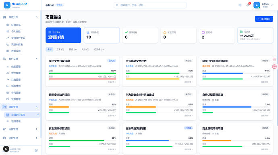This screenshot has width=278, height=155.
Task: Click the 高级BI报表 chart icon
Action: click(8, 44)
